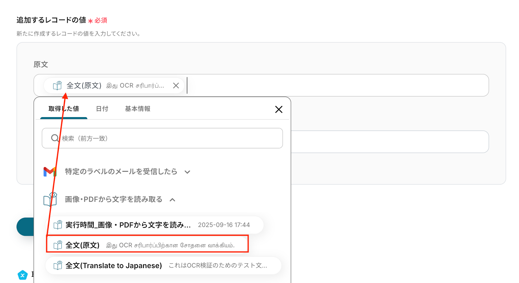Click the blue hexagon icon at bottom left
This screenshot has width=519, height=283.
[22, 275]
